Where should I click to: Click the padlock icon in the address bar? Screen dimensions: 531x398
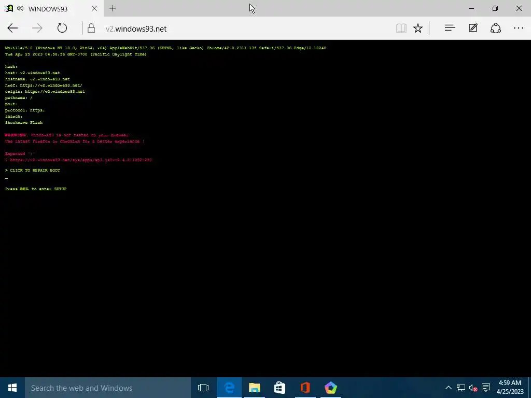[x=91, y=28]
